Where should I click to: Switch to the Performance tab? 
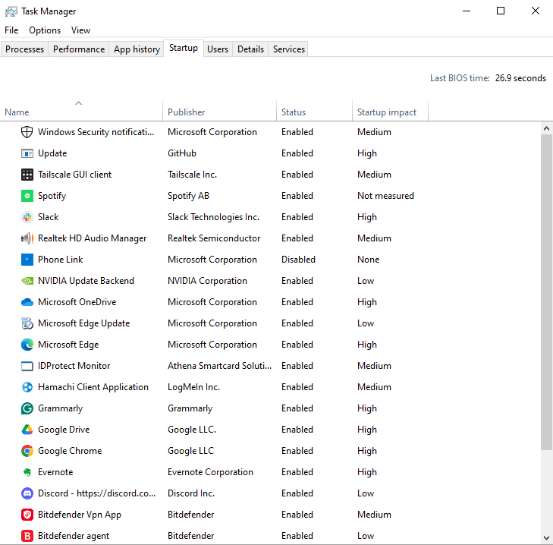[79, 49]
